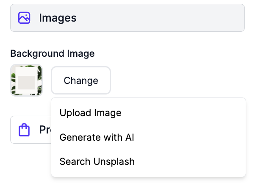
Task: Click the Background Image label
Action: point(53,53)
